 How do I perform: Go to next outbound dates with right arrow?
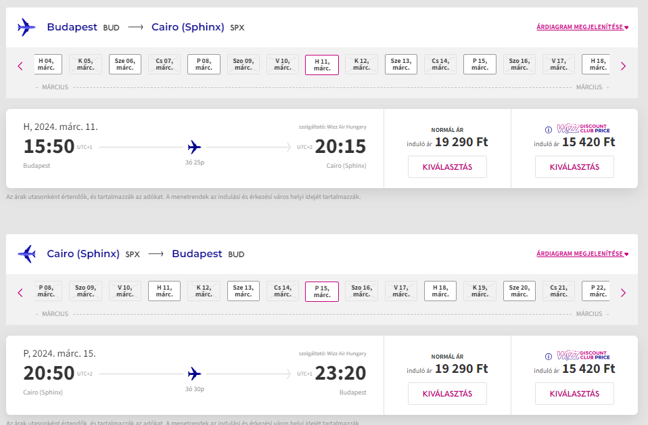coord(623,66)
